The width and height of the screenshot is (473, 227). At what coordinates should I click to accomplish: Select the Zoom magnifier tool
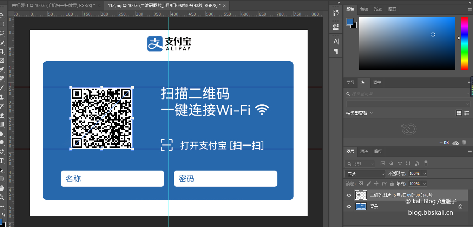2,197
